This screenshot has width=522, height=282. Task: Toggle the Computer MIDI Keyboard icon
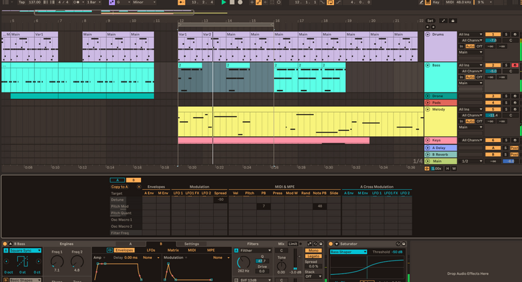pos(428,3)
